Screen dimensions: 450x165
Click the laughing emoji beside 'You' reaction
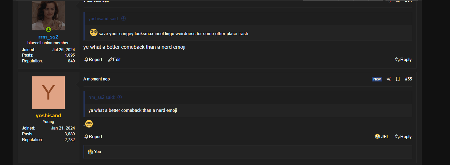pyautogui.click(x=90, y=152)
